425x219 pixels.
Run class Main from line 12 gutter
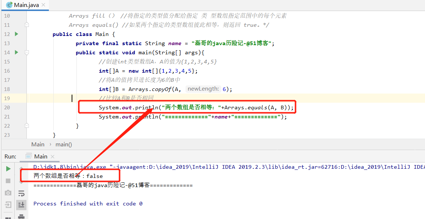pos(16,34)
